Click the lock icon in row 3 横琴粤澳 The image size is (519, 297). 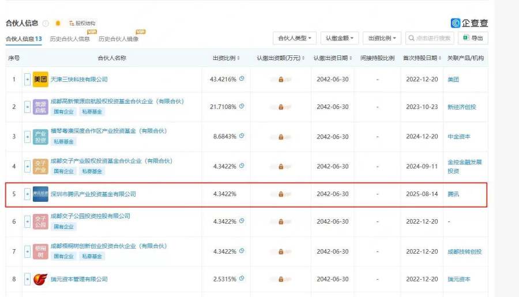tap(281, 137)
